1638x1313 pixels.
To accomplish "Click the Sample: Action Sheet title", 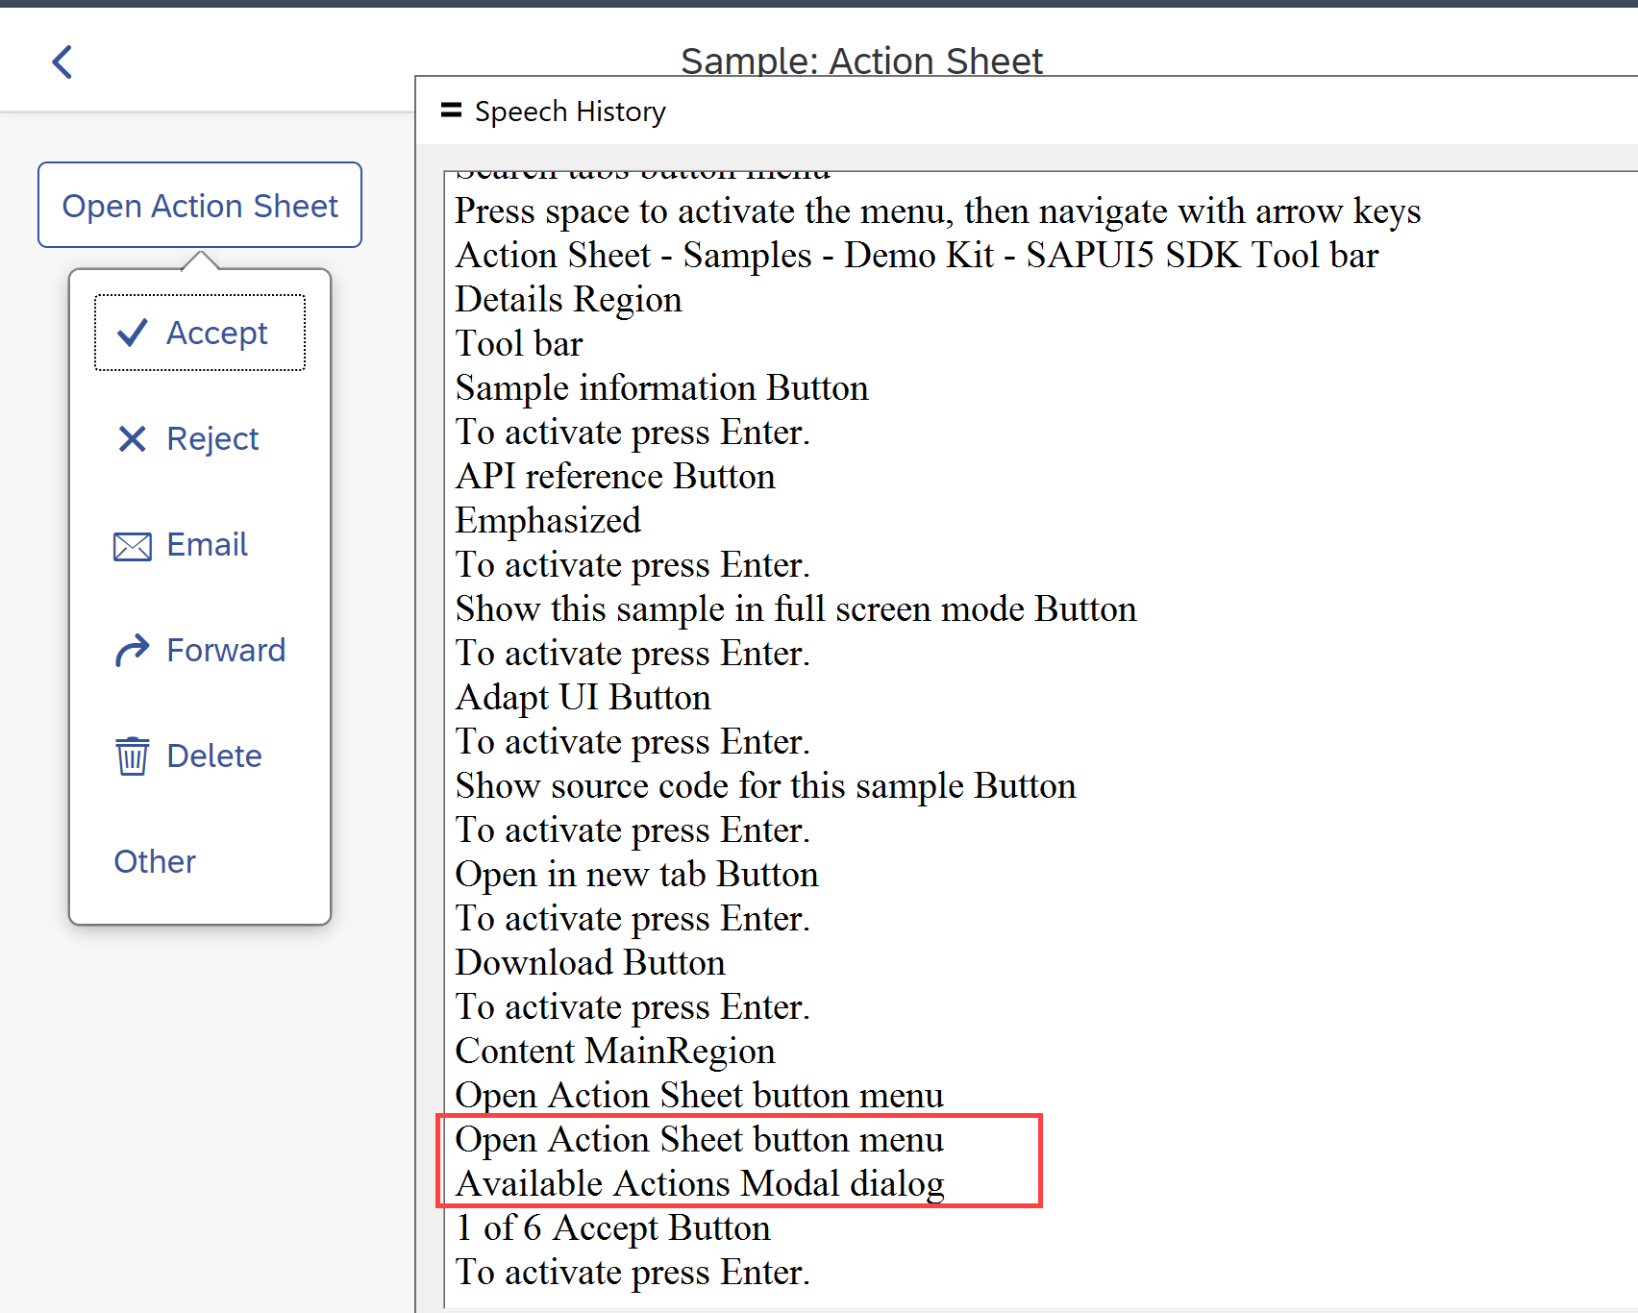I will point(861,60).
